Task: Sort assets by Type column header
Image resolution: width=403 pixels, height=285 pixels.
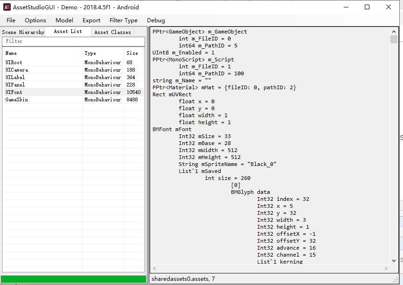Action: tap(103, 53)
